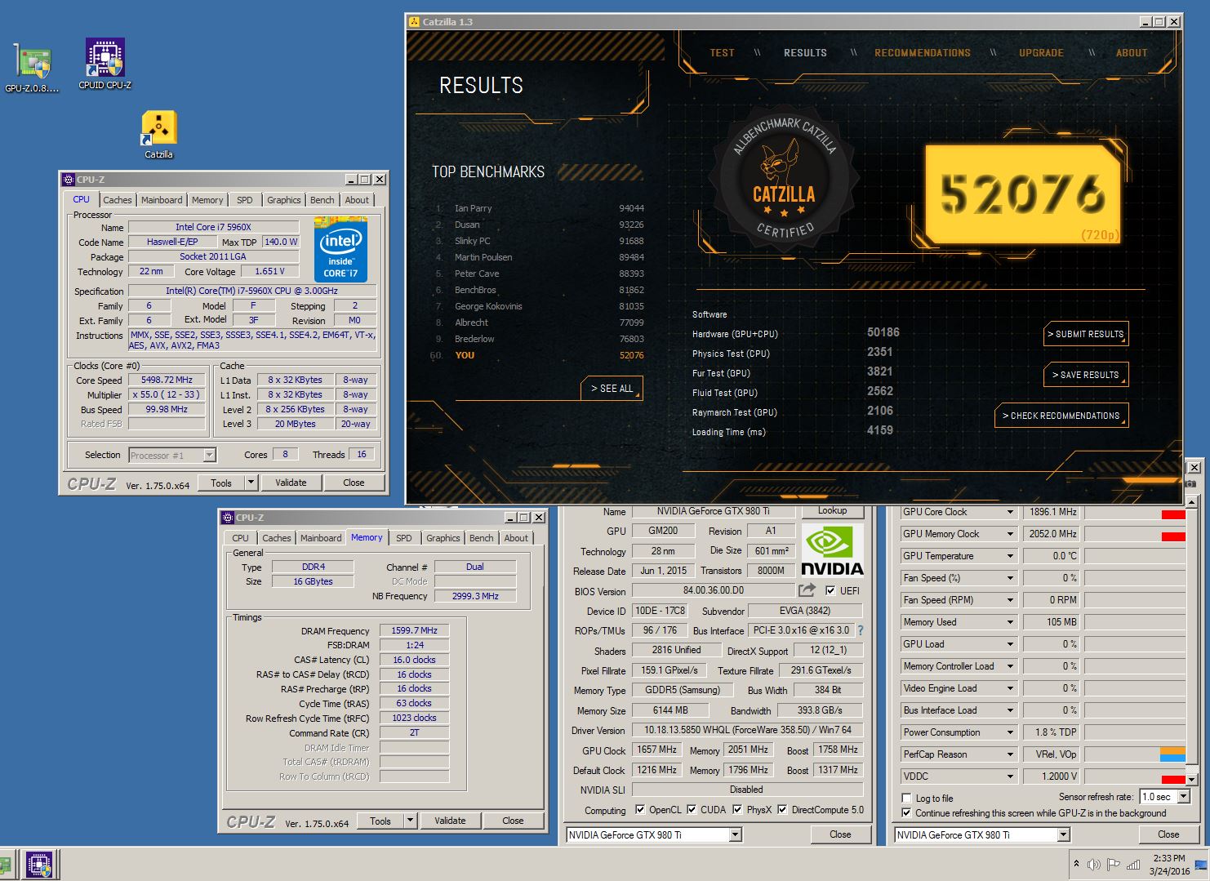1210x881 pixels.
Task: Switch to Caches tab in CPU-Z CPU window
Action: click(117, 200)
